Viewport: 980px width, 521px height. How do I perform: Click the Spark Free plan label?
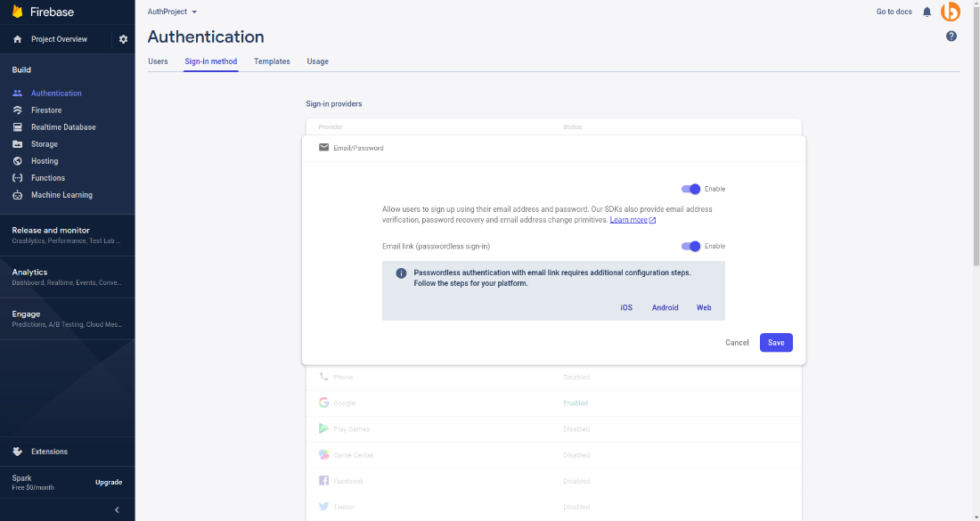pyautogui.click(x=33, y=483)
